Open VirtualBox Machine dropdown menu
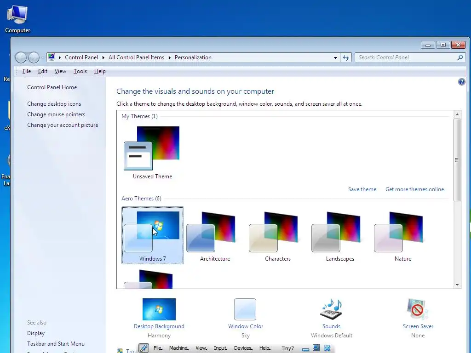The height and width of the screenshot is (353, 471). [179, 348]
